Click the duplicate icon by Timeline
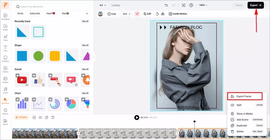The width and height of the screenshot is (270, 140). click(x=46, y=117)
